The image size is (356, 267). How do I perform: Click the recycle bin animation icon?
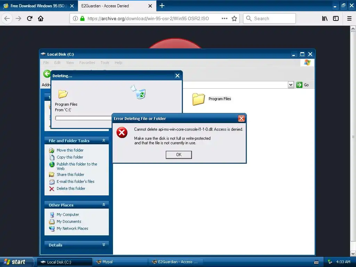138,92
